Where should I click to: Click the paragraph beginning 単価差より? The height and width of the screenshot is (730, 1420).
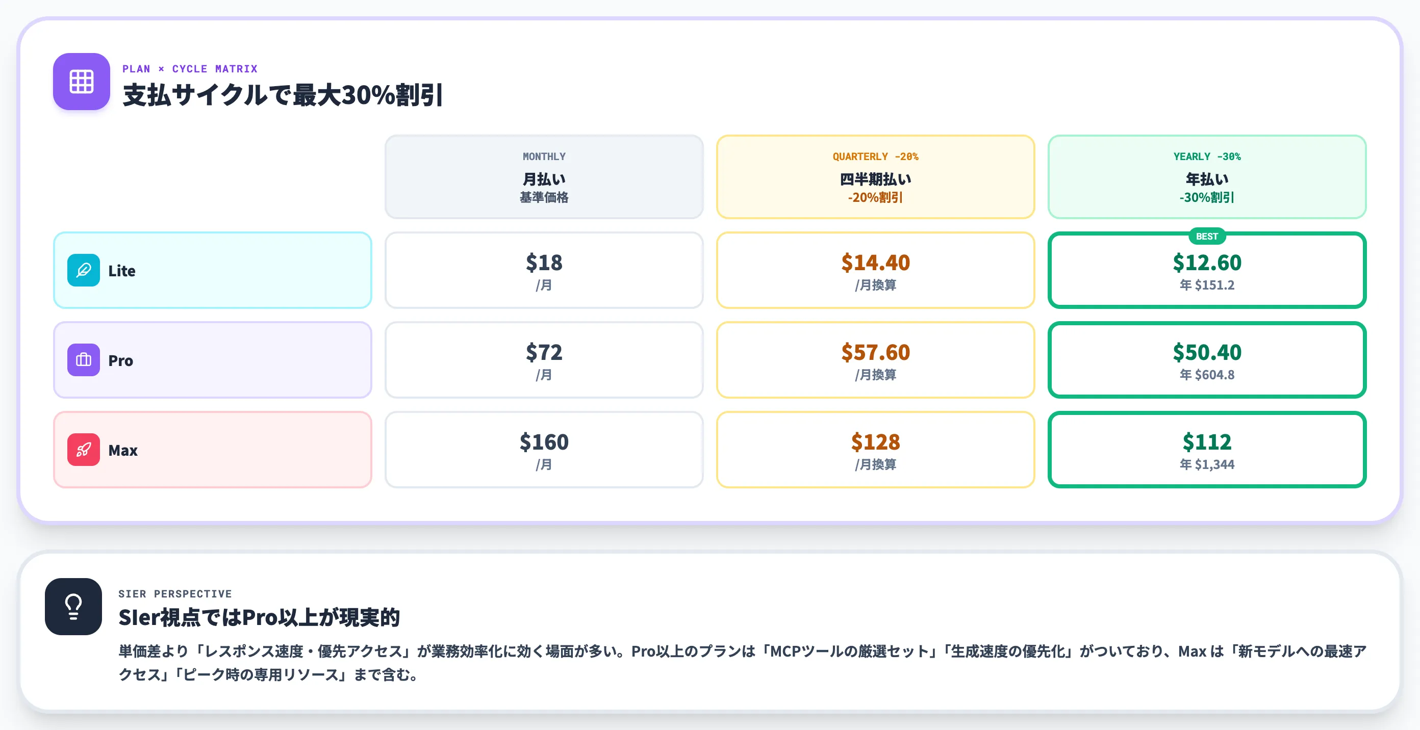click(743, 663)
